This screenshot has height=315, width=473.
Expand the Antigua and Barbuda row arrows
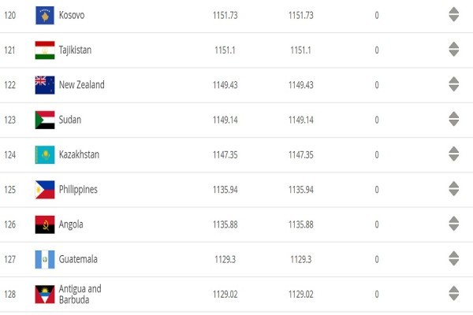(x=454, y=293)
